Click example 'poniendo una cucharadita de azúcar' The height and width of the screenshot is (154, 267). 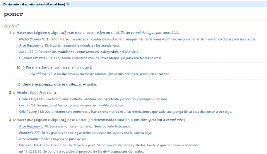(97, 105)
